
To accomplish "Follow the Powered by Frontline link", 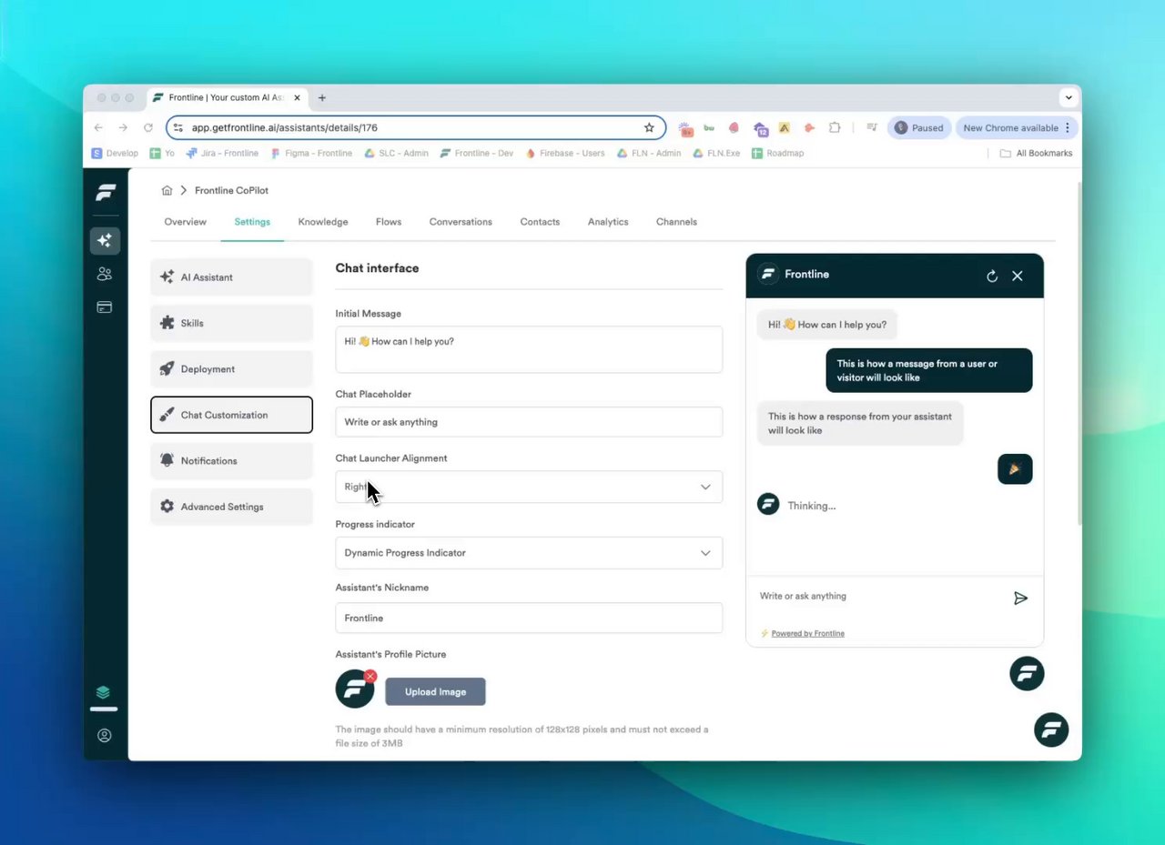I will click(807, 633).
